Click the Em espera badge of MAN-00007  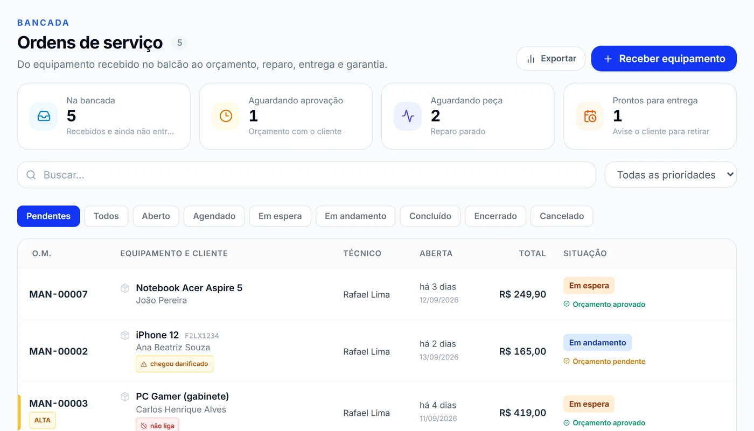tap(589, 286)
